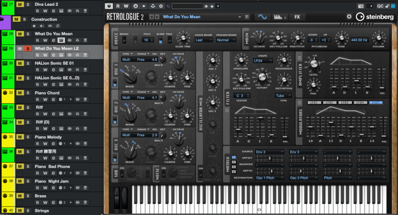Open instrument panel of HALion Sonic SE 01 track
398x215 pixels.
click(61, 70)
